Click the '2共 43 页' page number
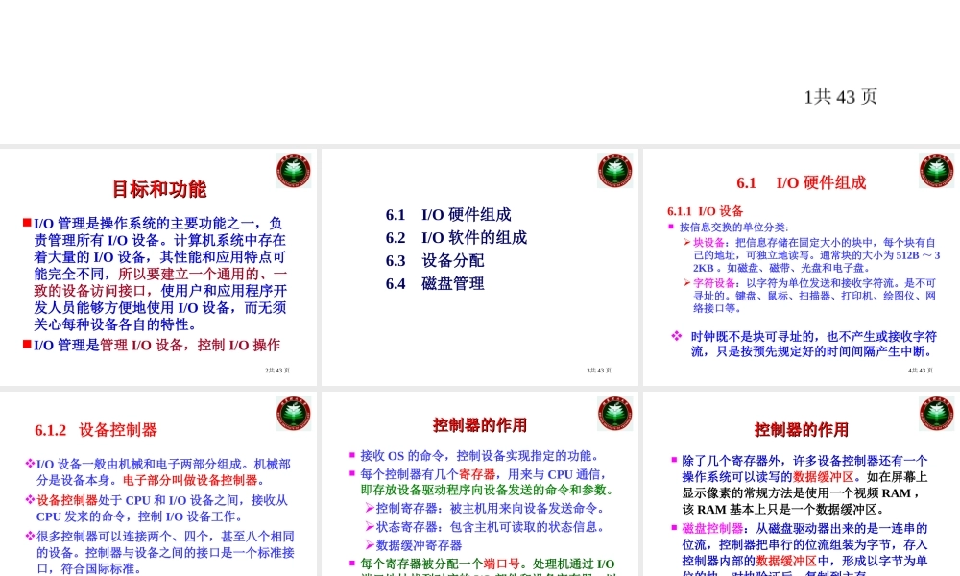960x576 pixels. [x=277, y=371]
